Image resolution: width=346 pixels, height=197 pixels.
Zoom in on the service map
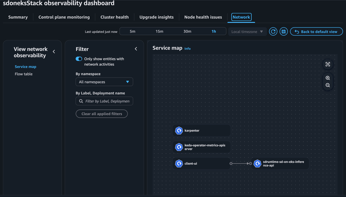[328, 78]
